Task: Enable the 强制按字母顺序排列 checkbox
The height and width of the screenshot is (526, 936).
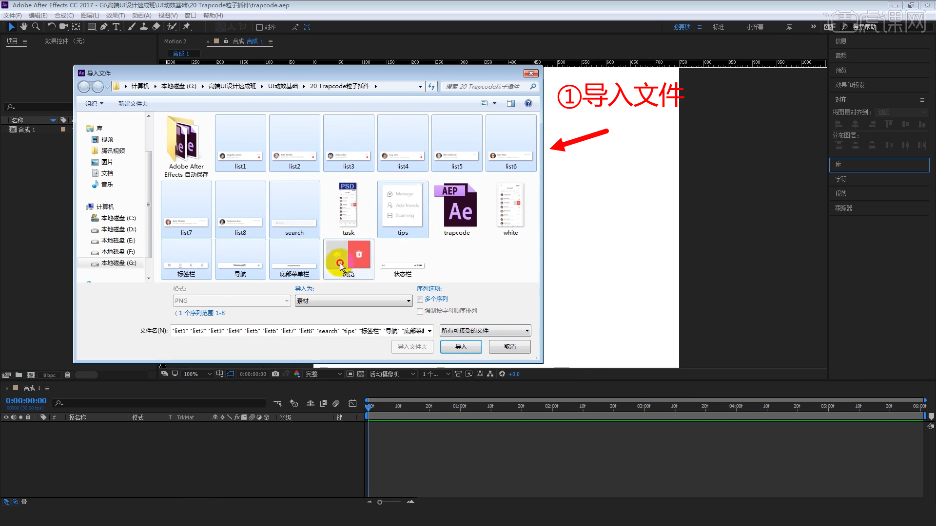Action: coord(420,311)
